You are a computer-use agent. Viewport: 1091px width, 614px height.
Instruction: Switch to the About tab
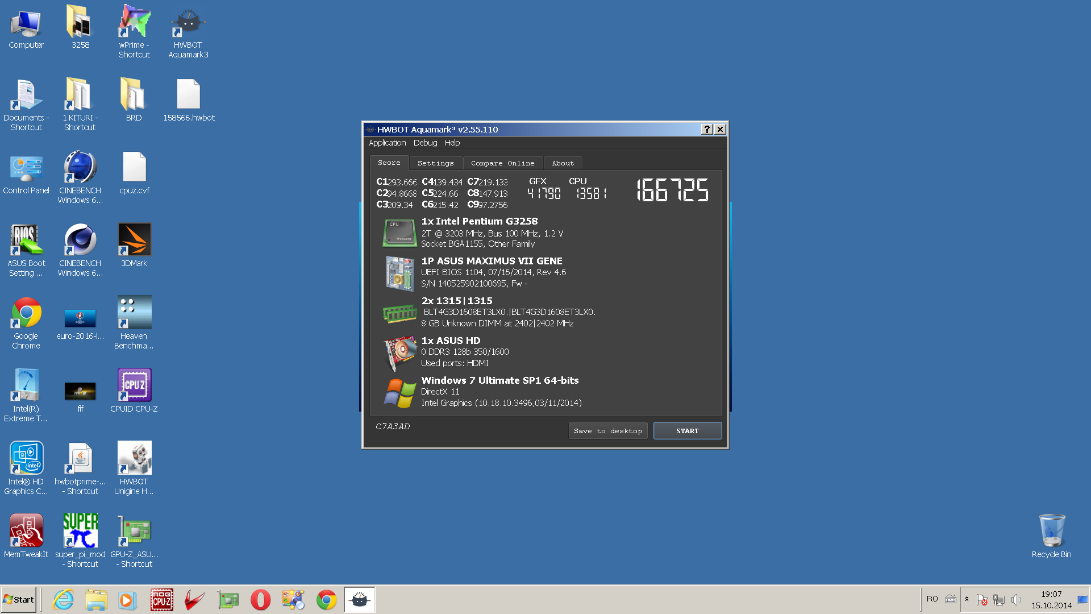[563, 163]
